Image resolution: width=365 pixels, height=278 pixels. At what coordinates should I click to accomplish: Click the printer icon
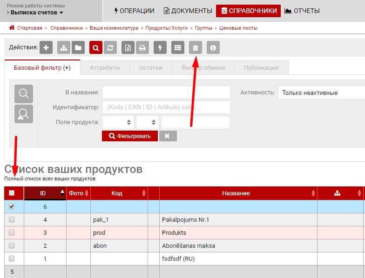(142, 47)
